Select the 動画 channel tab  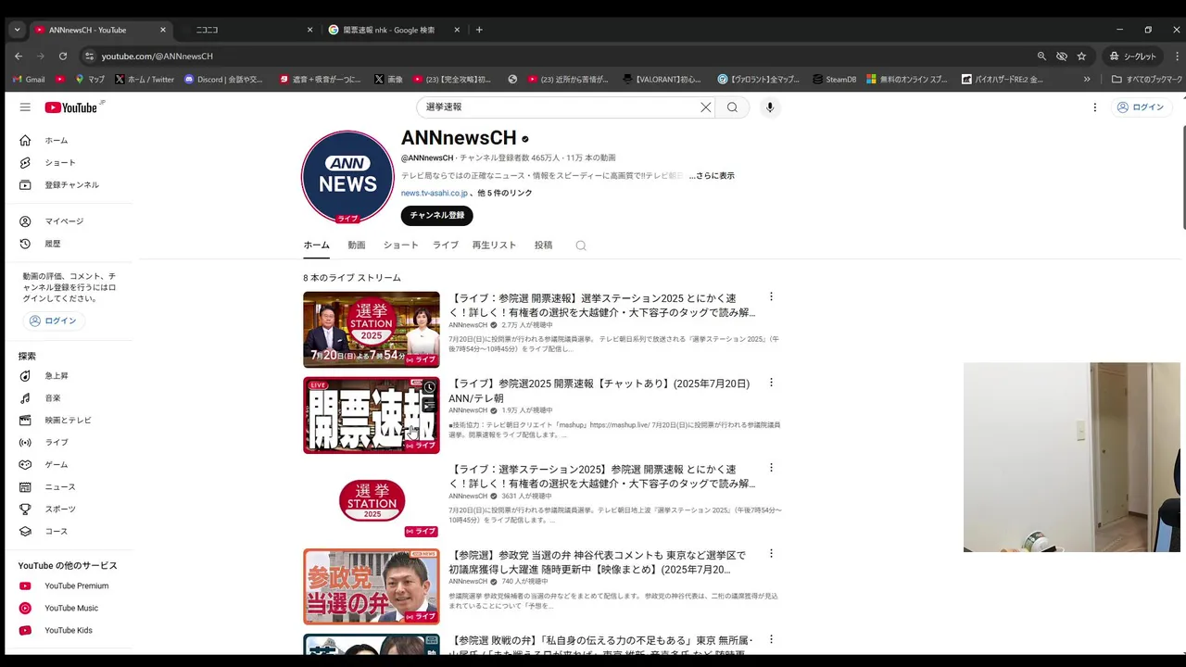tap(357, 245)
